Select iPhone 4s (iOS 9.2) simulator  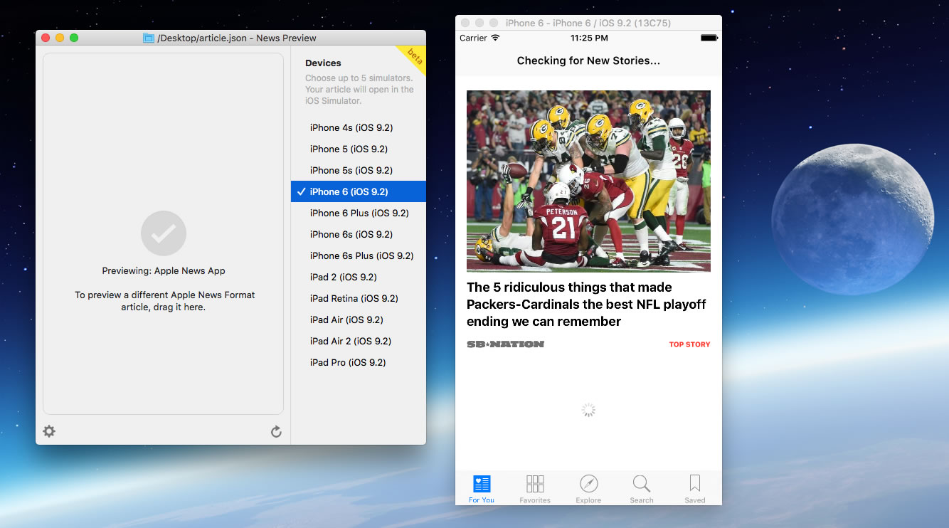pos(359,127)
